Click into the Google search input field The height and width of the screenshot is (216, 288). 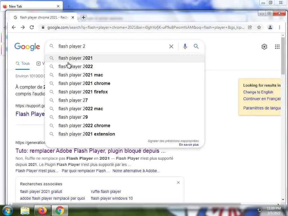(x=112, y=46)
